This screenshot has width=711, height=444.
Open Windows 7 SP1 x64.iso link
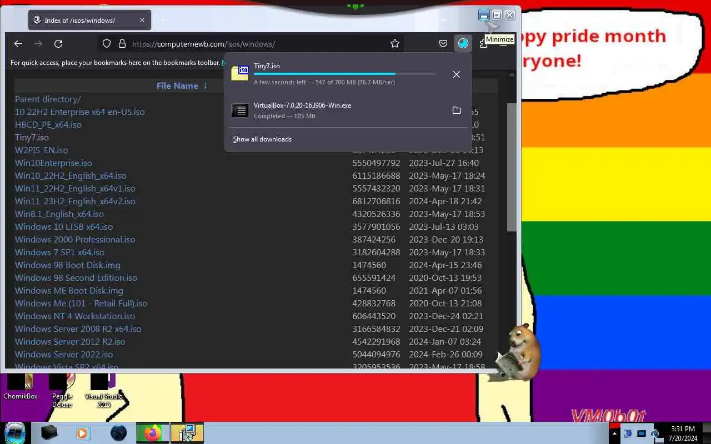point(59,252)
